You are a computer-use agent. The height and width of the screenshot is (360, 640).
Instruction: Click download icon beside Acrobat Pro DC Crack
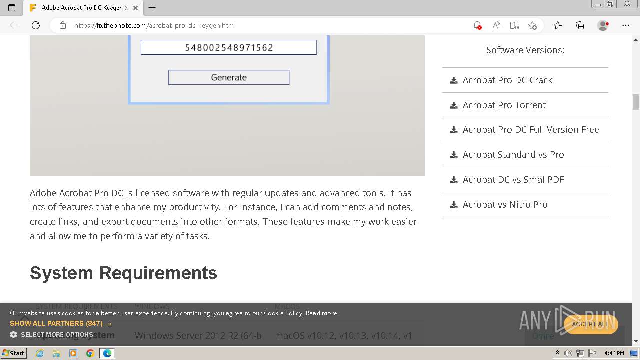tap(454, 80)
